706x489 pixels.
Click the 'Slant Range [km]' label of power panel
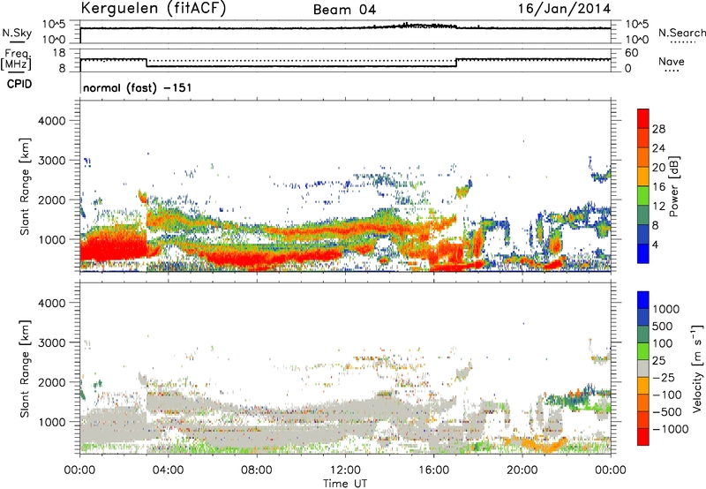tap(25, 186)
